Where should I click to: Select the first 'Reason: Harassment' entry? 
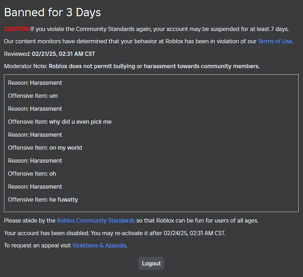click(35, 83)
